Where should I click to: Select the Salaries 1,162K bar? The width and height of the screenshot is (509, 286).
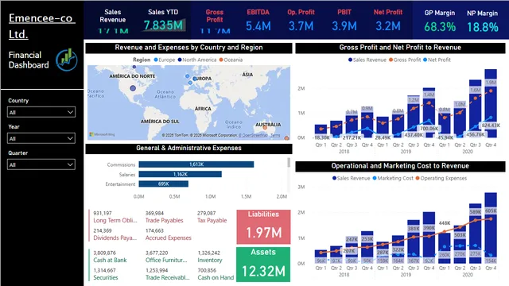(181, 174)
